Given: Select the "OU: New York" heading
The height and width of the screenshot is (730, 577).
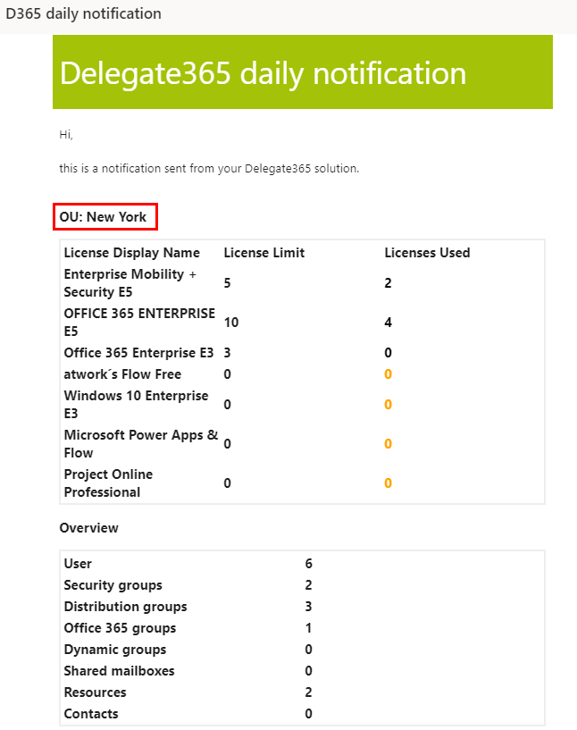Looking at the screenshot, I should coord(104,217).
